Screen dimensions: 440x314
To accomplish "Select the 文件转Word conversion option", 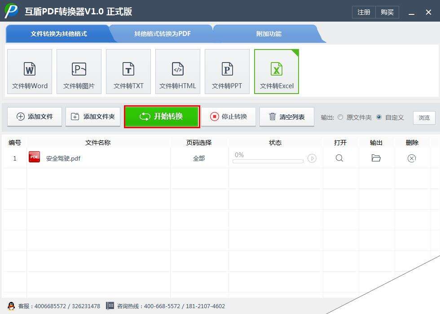I will coord(30,72).
